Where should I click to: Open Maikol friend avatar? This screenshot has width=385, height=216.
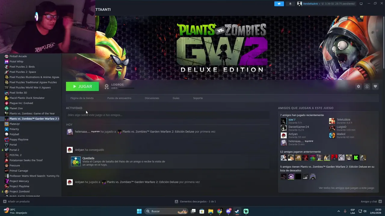[332, 135]
